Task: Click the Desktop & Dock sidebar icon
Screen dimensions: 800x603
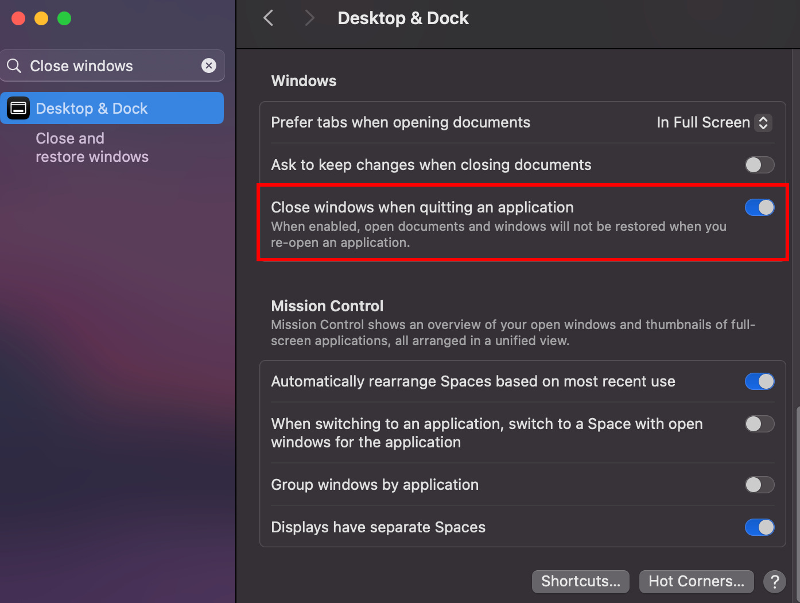Action: [x=18, y=108]
